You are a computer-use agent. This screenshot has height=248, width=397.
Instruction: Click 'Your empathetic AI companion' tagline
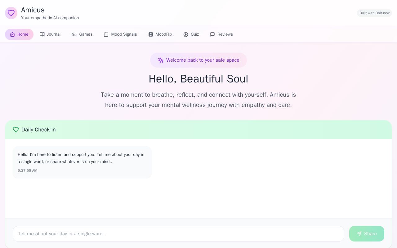pos(50,18)
